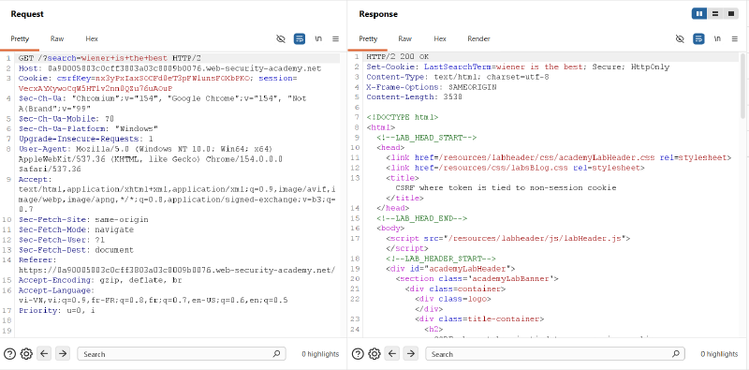Open search settings gear under Response panel
This screenshot has width=749, height=370.
pyautogui.click(x=374, y=354)
